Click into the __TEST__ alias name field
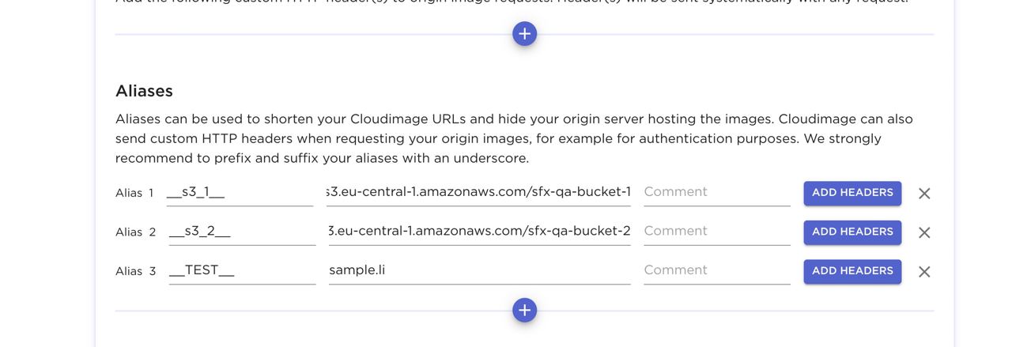The height and width of the screenshot is (347, 1012). point(241,270)
